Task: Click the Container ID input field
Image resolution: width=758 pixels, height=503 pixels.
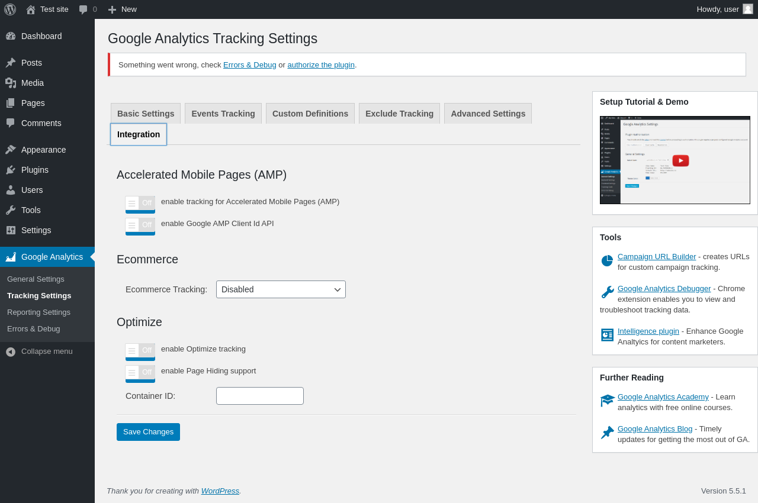Action: pos(260,396)
